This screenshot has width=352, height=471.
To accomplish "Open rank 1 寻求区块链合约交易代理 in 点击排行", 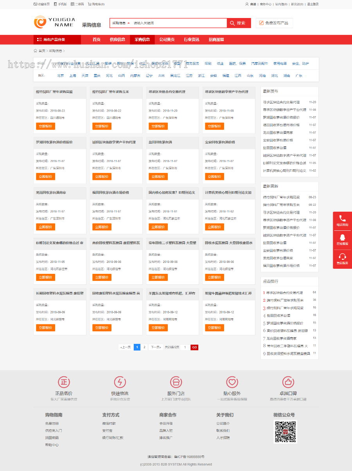I will [284, 293].
